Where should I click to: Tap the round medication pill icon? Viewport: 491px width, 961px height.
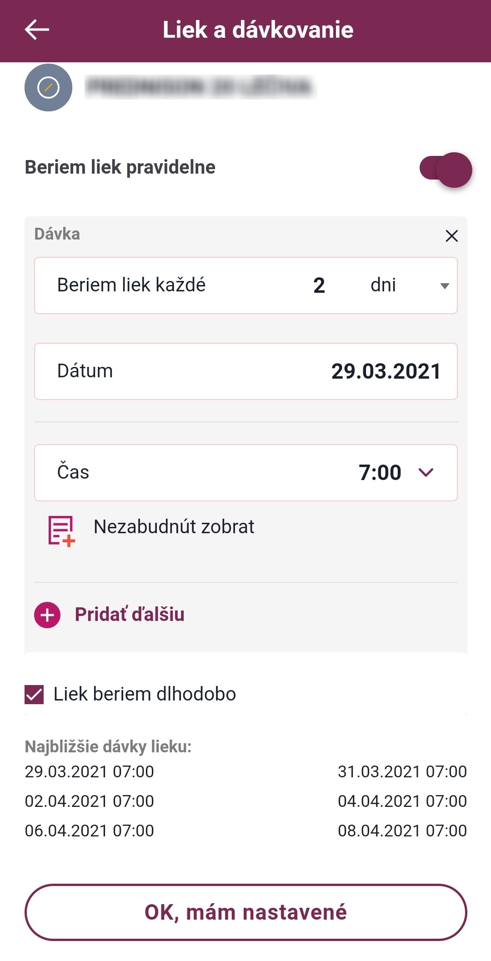pyautogui.click(x=48, y=87)
